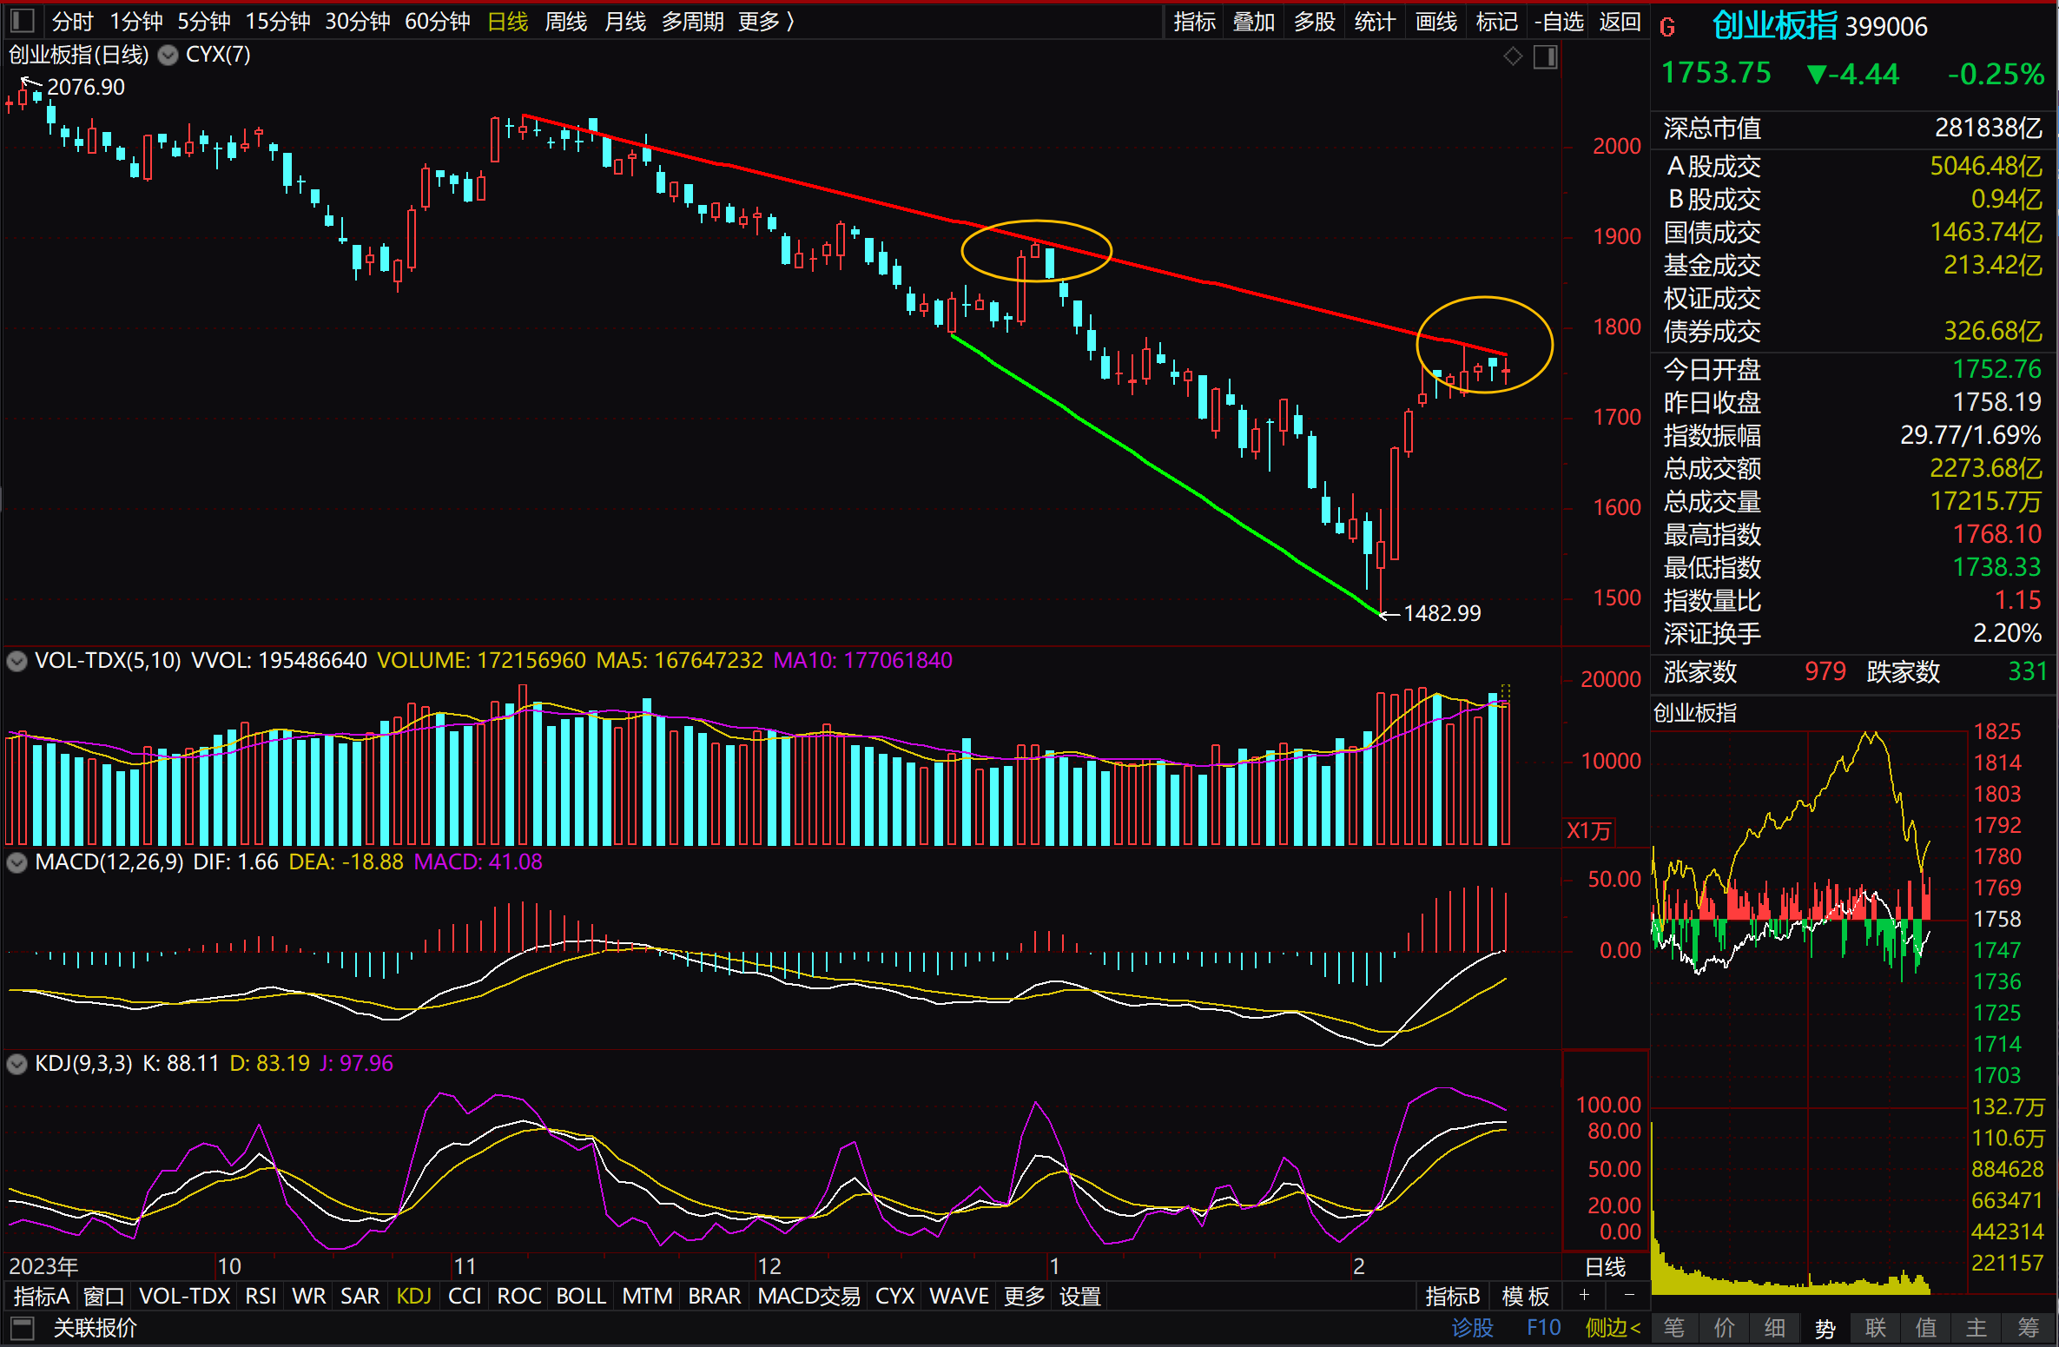Click the 画线 drawing tools button
Viewport: 2059px width, 1347px height.
[1435, 22]
